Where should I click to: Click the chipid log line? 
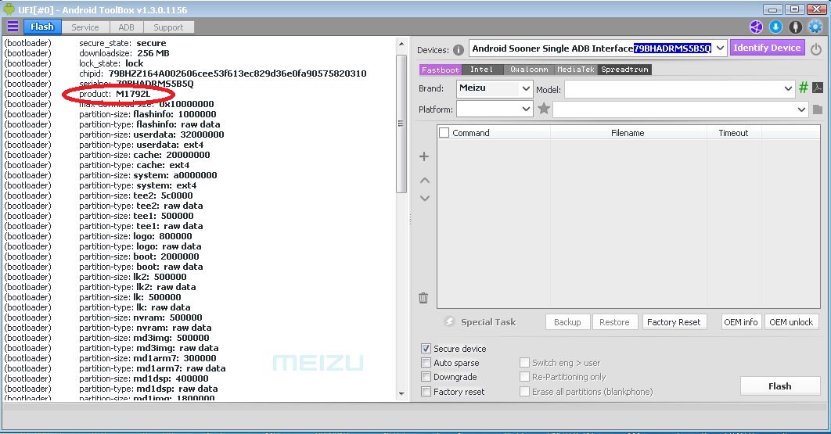(222, 74)
